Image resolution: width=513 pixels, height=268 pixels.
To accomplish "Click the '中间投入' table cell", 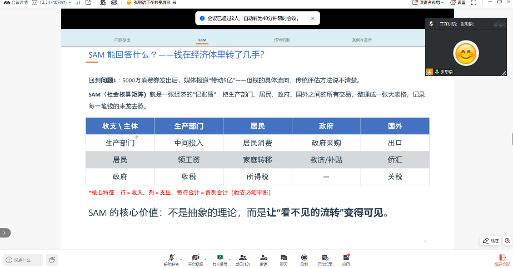I will (189, 143).
